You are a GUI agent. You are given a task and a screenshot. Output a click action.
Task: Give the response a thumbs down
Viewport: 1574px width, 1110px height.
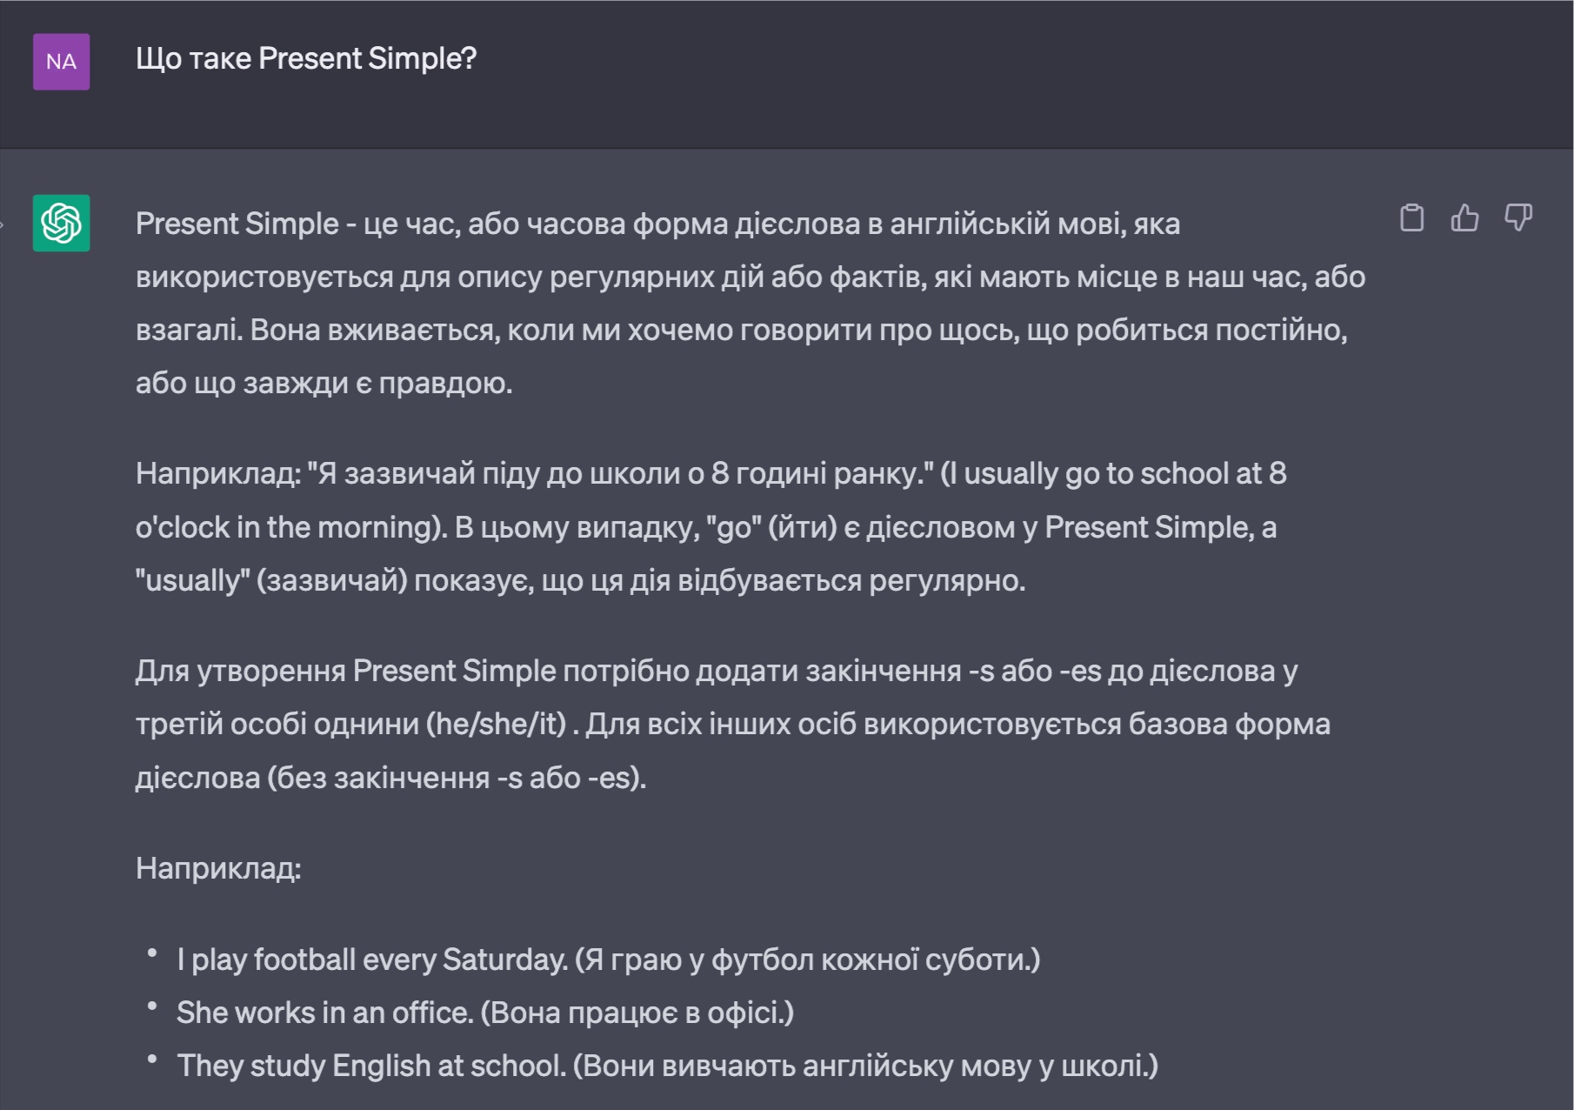(1517, 217)
